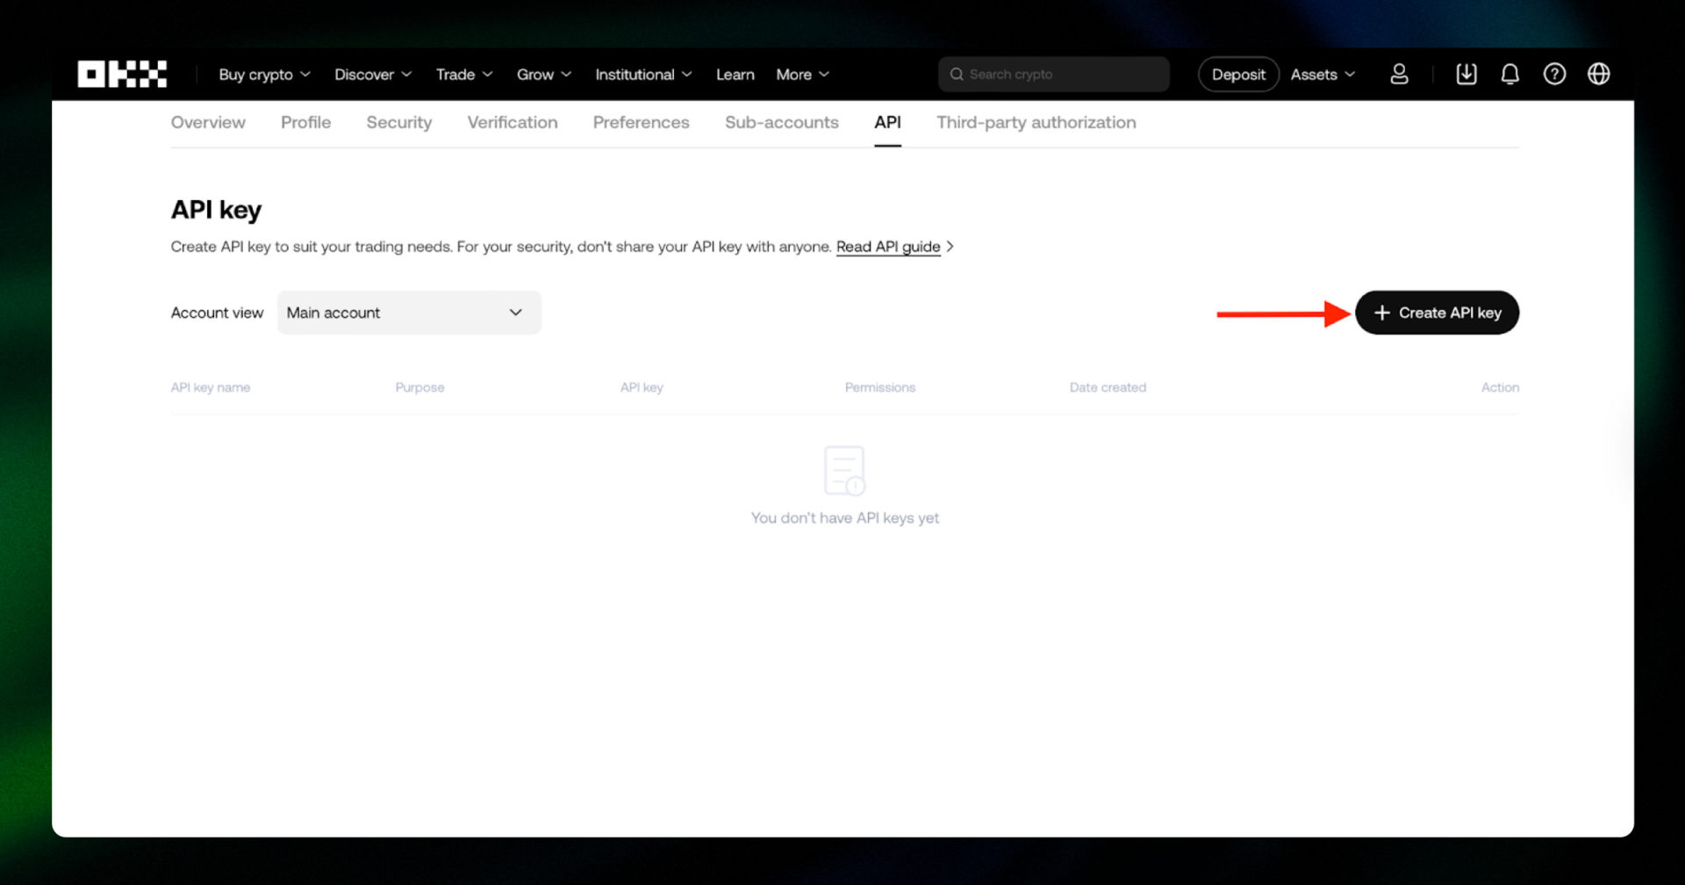Go to the Sub-accounts tab
The image size is (1685, 885).
[781, 123]
